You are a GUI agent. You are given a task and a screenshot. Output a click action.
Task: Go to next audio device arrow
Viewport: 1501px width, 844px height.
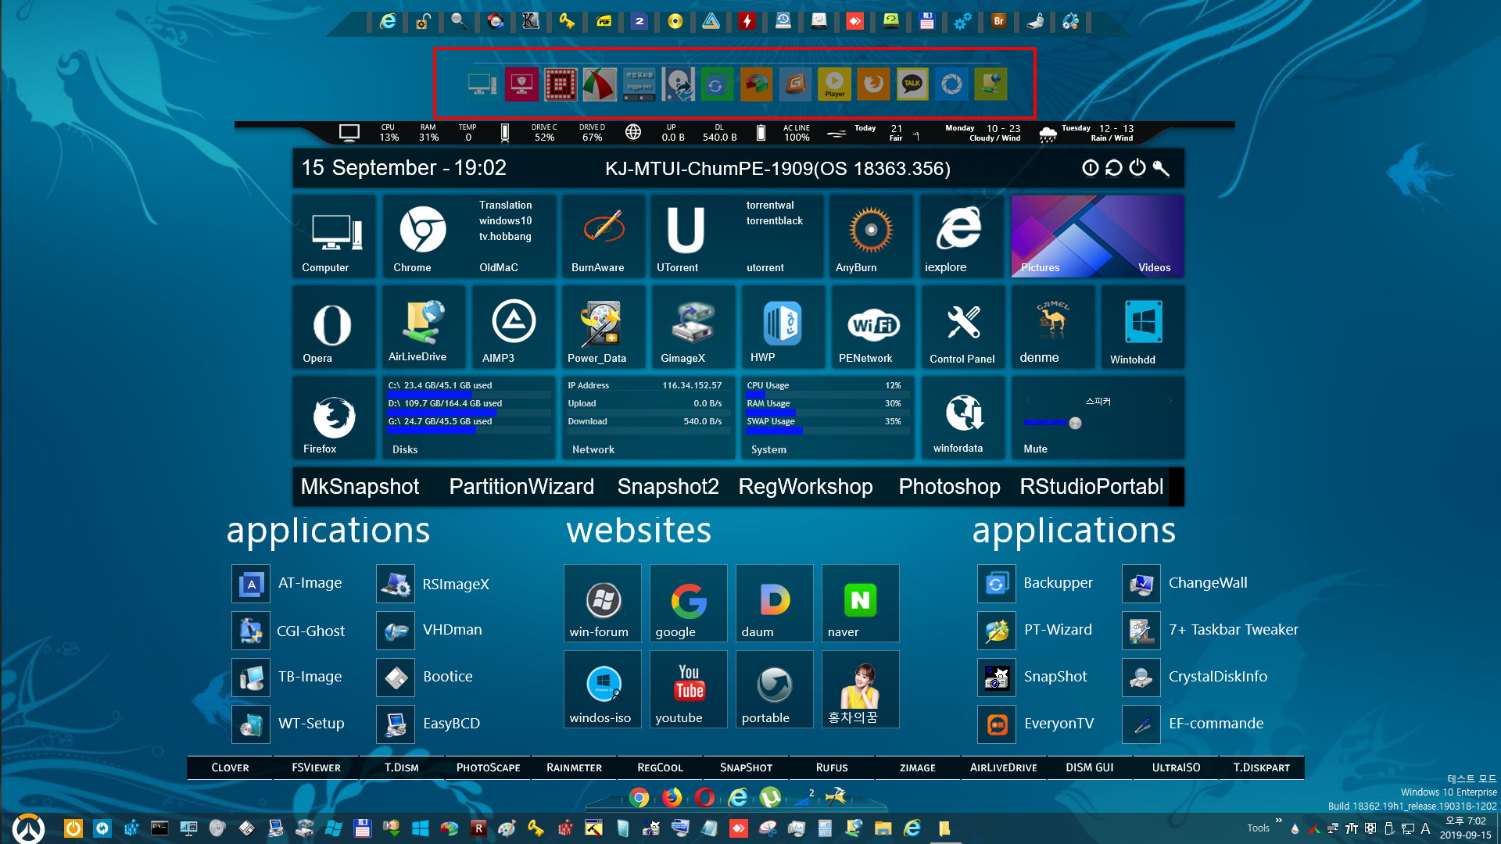click(1170, 401)
